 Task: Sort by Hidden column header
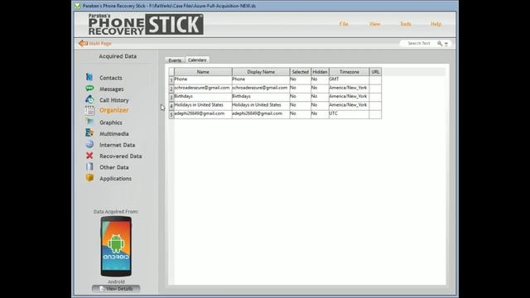tap(320, 72)
